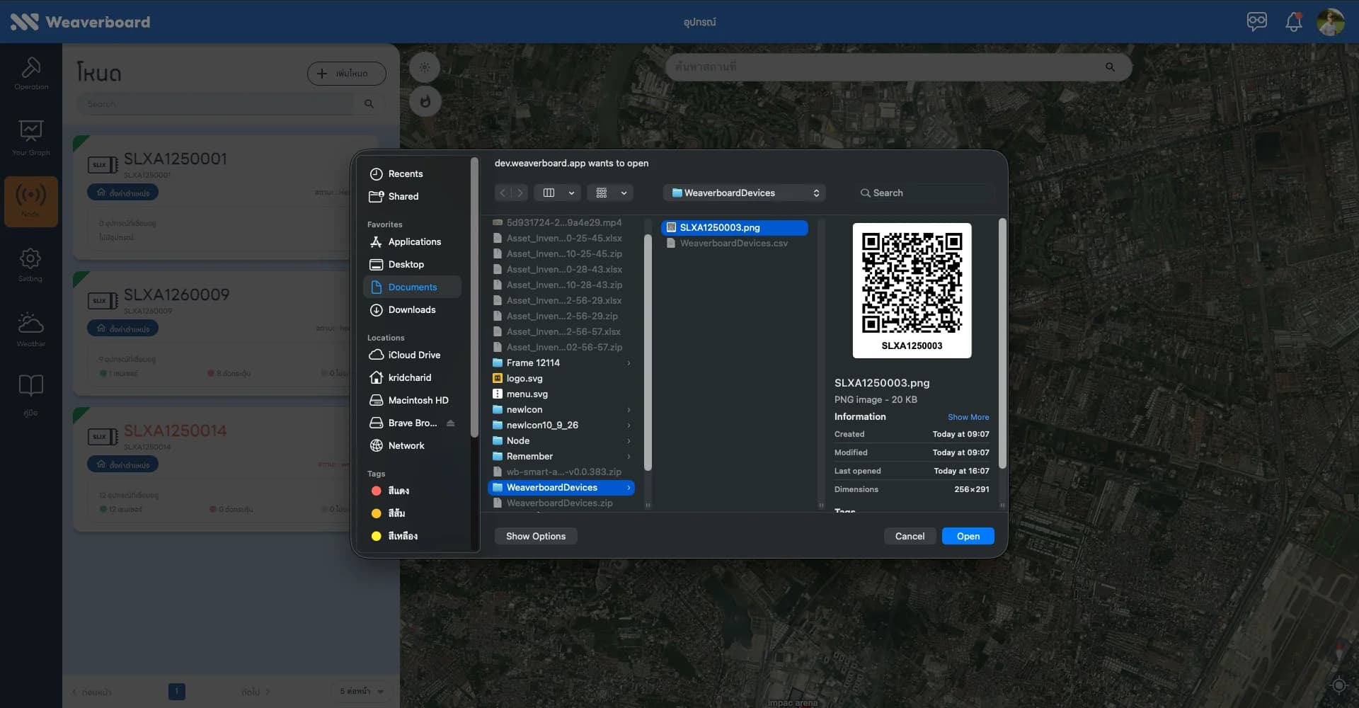
Task: Open the manual book icon in sidebar
Action: coord(30,395)
